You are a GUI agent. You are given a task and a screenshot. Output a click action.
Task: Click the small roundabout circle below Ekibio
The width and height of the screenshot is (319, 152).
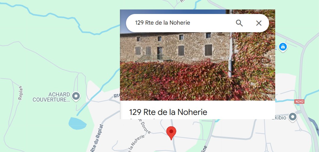coord(300,130)
